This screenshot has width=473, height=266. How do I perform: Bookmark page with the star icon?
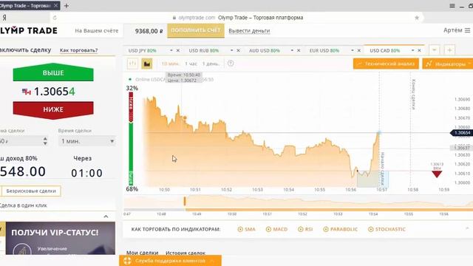pyautogui.click(x=417, y=18)
